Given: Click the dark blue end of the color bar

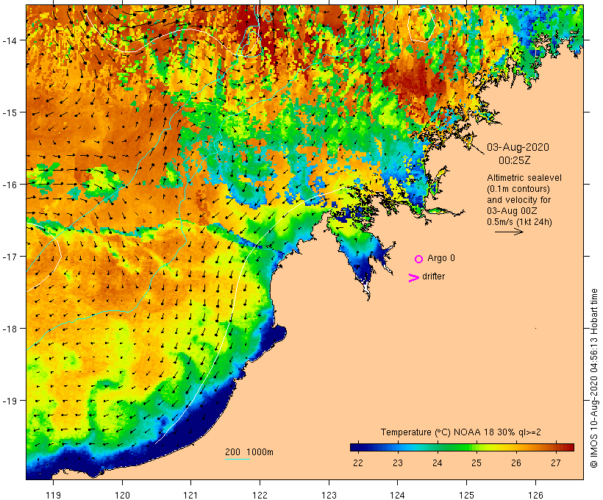Looking at the screenshot, I should click(x=356, y=447).
